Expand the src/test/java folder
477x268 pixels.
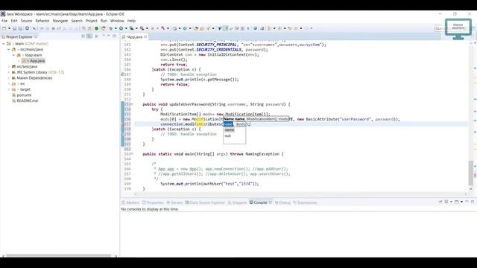click(x=9, y=66)
